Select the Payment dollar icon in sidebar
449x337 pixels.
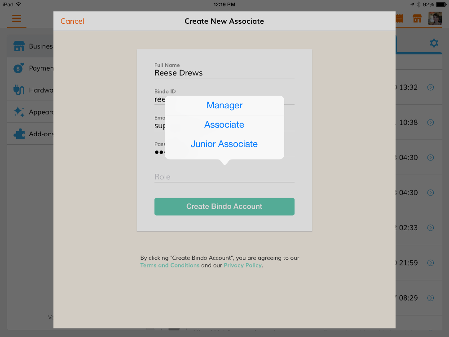tap(19, 68)
